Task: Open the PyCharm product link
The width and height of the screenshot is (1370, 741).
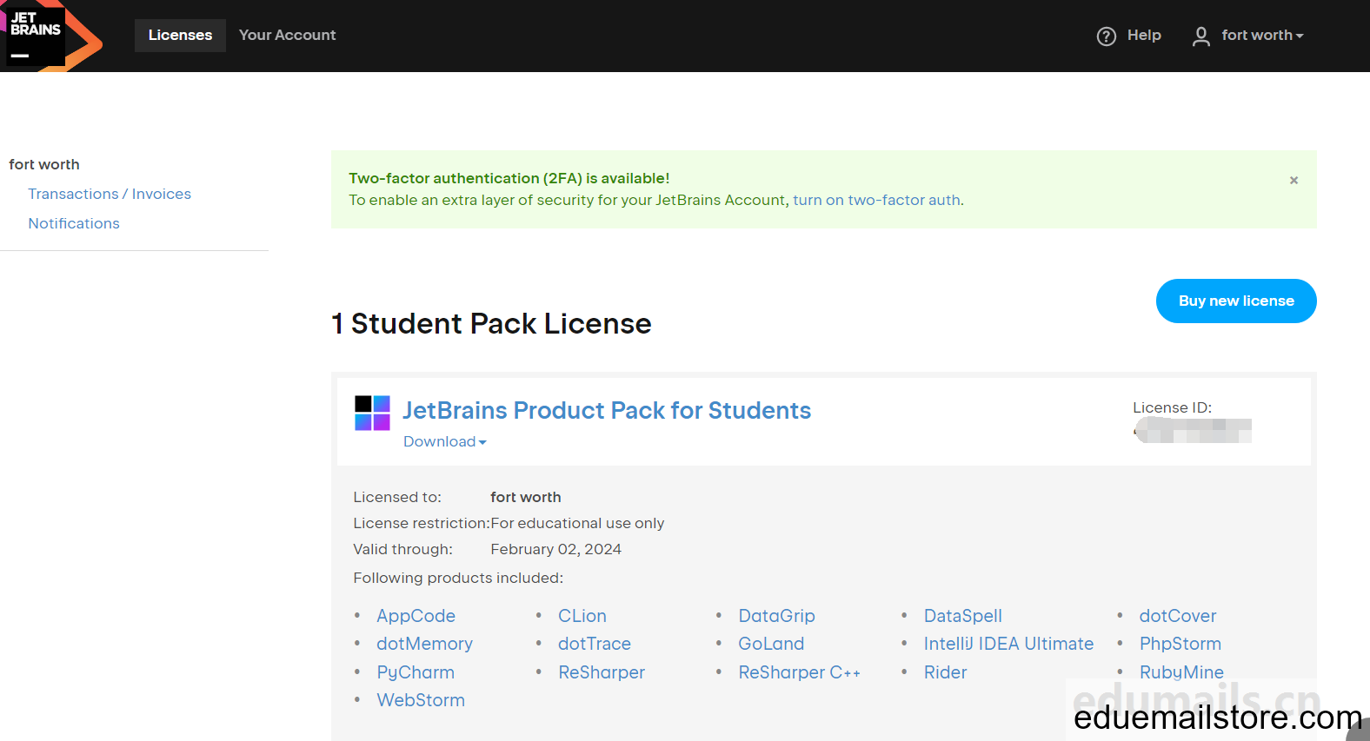Action: point(416,672)
